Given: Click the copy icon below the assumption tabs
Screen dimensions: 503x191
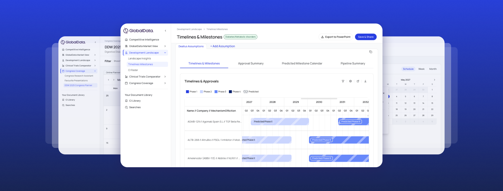Looking at the screenshot, I should [371, 52].
